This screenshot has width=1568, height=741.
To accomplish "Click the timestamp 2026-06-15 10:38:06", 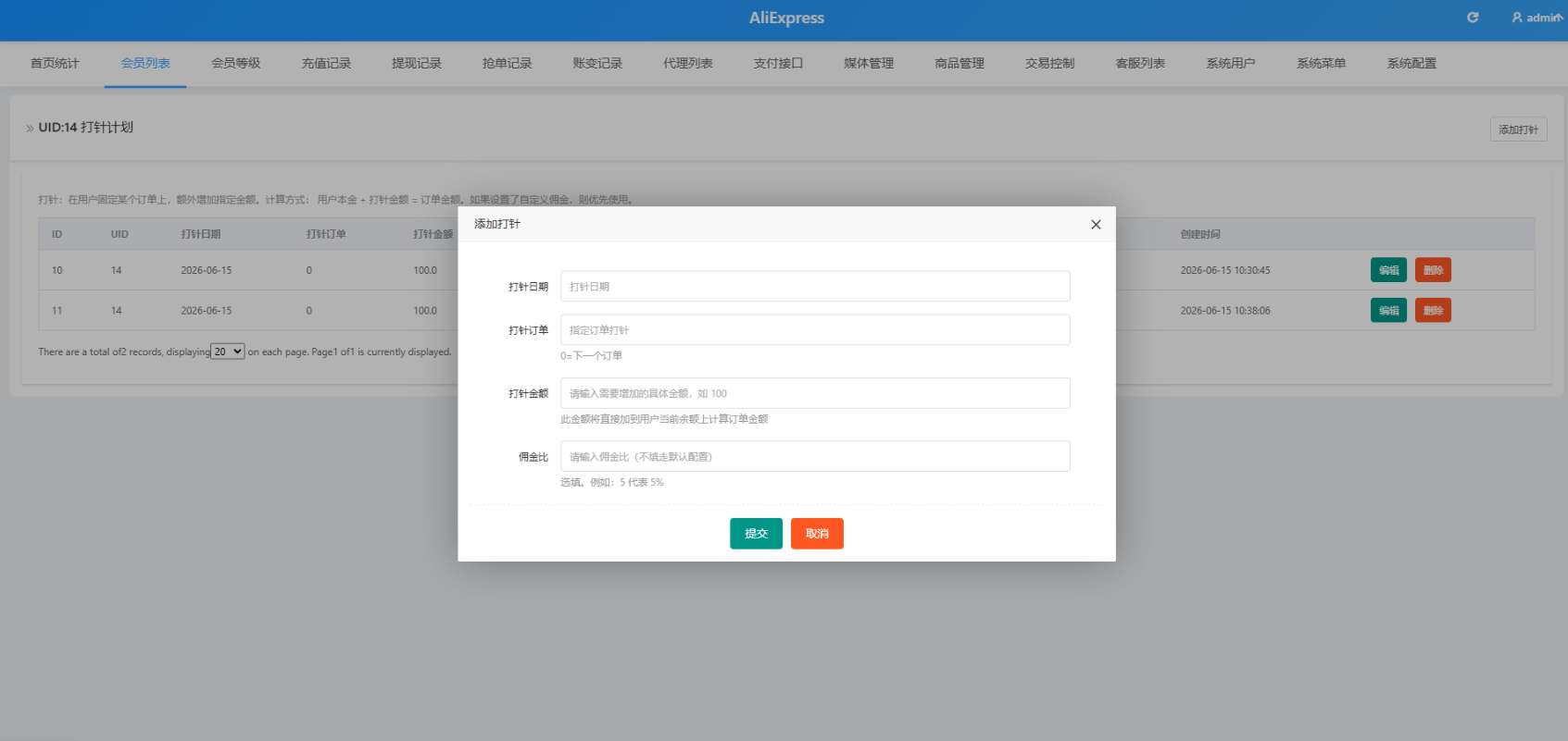I will click(1225, 311).
